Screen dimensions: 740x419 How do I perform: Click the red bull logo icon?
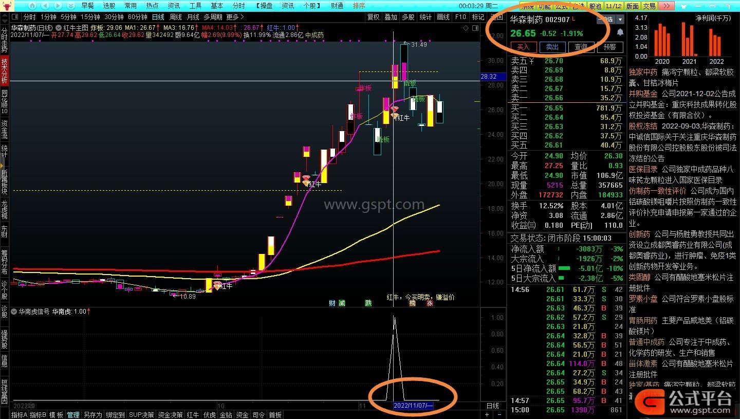(x=7, y=6)
